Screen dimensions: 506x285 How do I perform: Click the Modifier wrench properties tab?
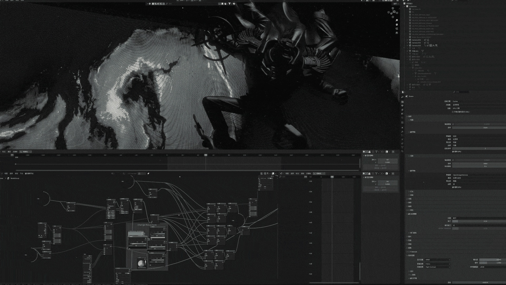402,131
